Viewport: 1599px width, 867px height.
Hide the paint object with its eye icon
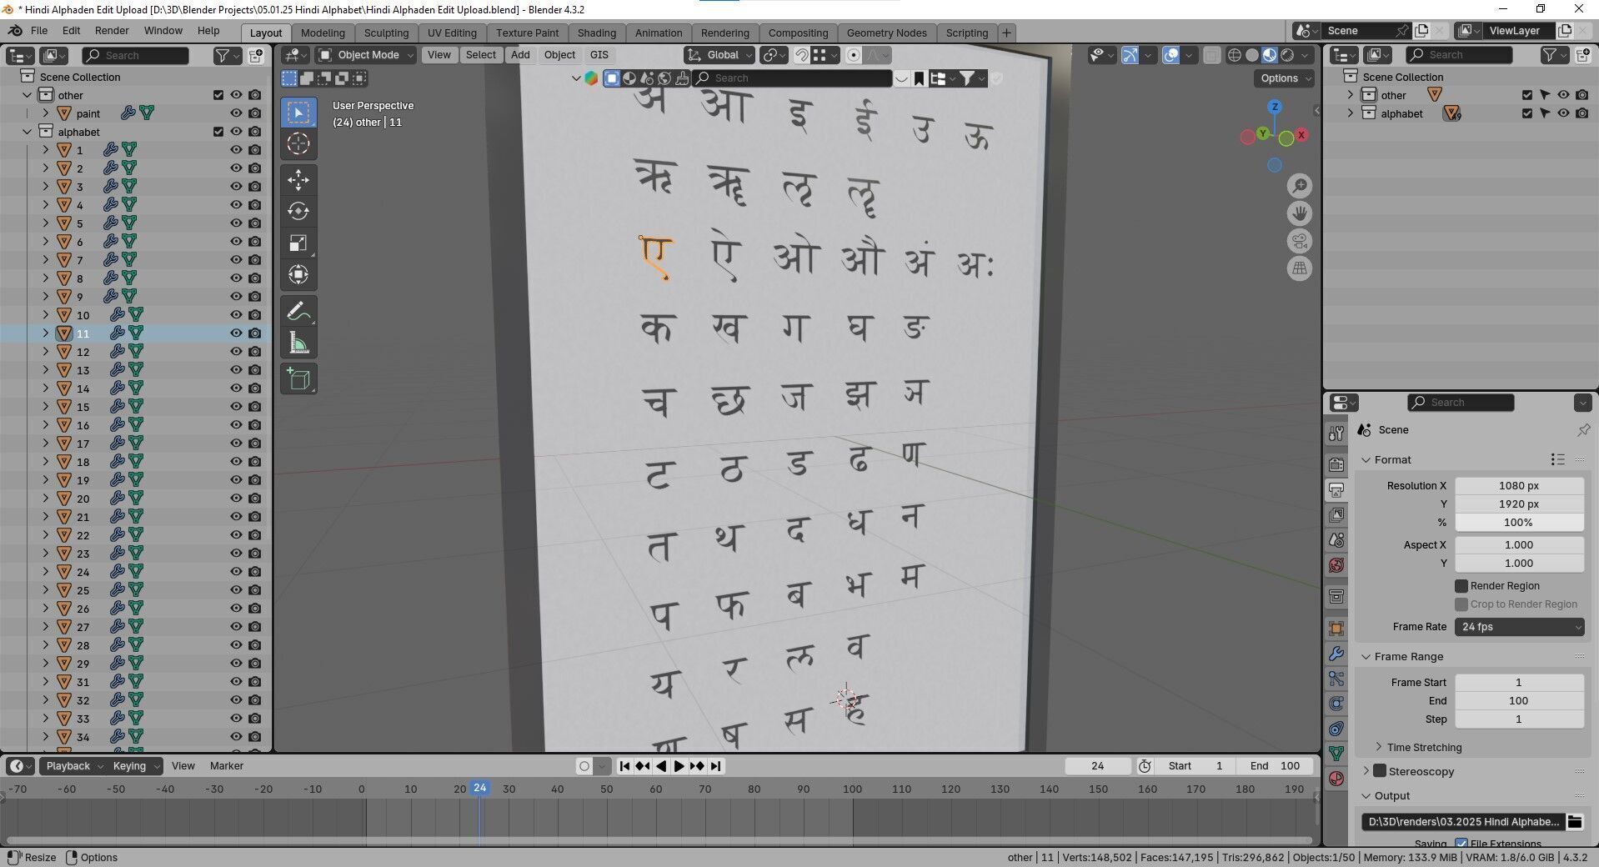tap(236, 113)
